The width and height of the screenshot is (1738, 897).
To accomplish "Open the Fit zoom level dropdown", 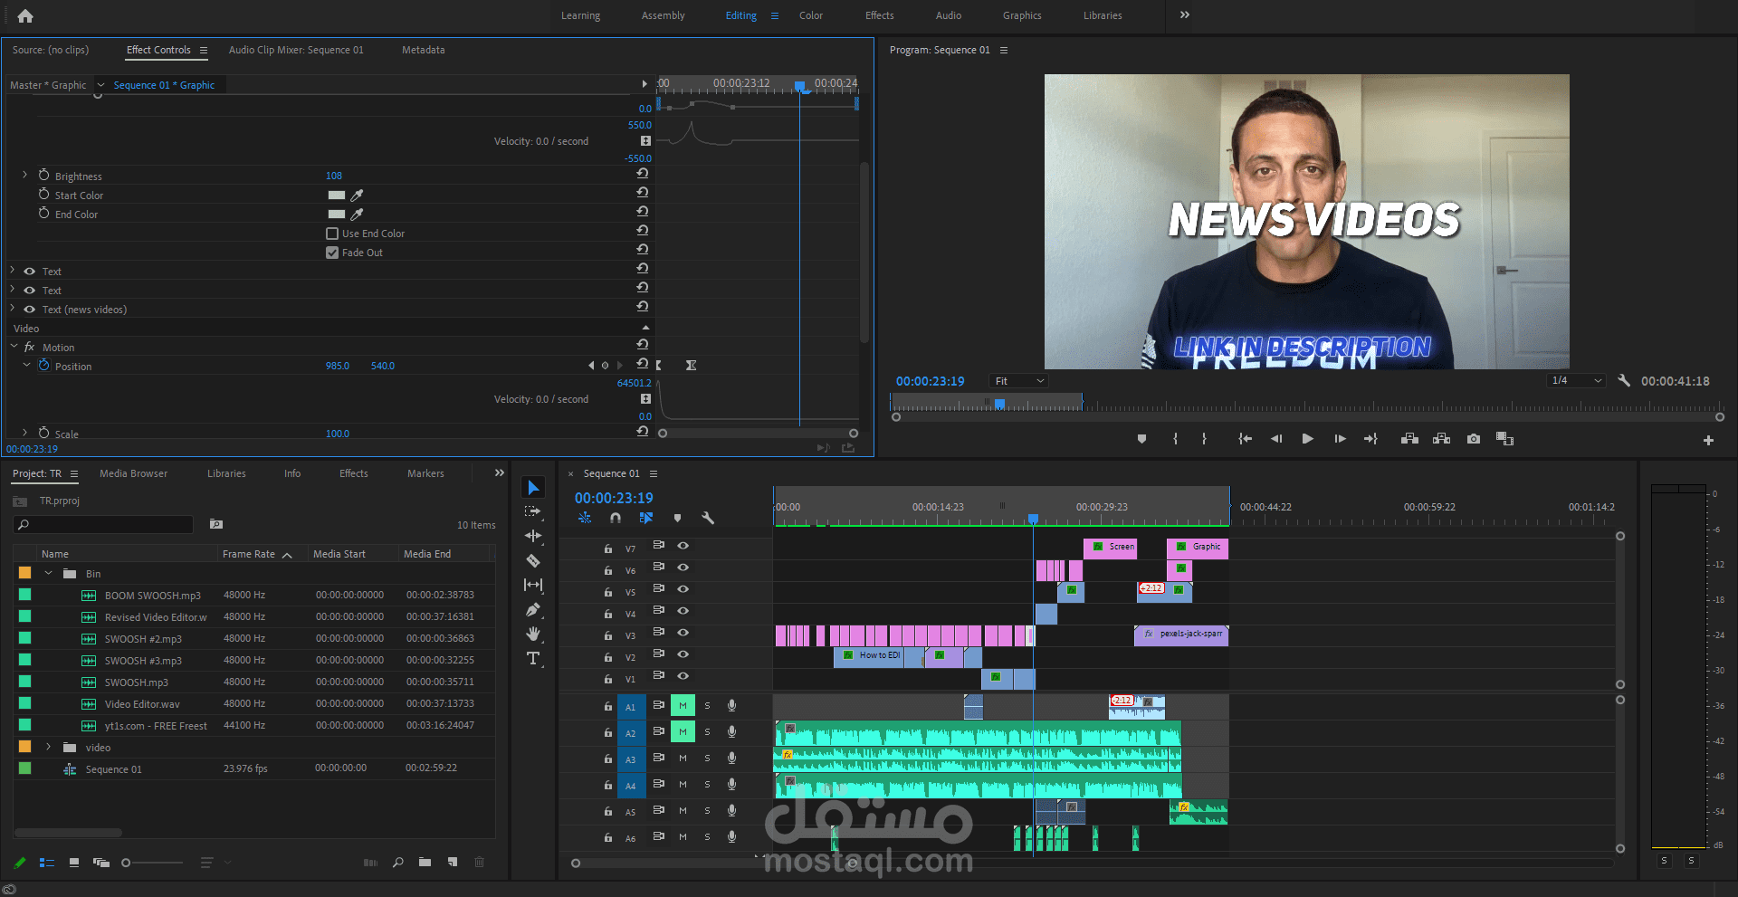I will (1019, 381).
